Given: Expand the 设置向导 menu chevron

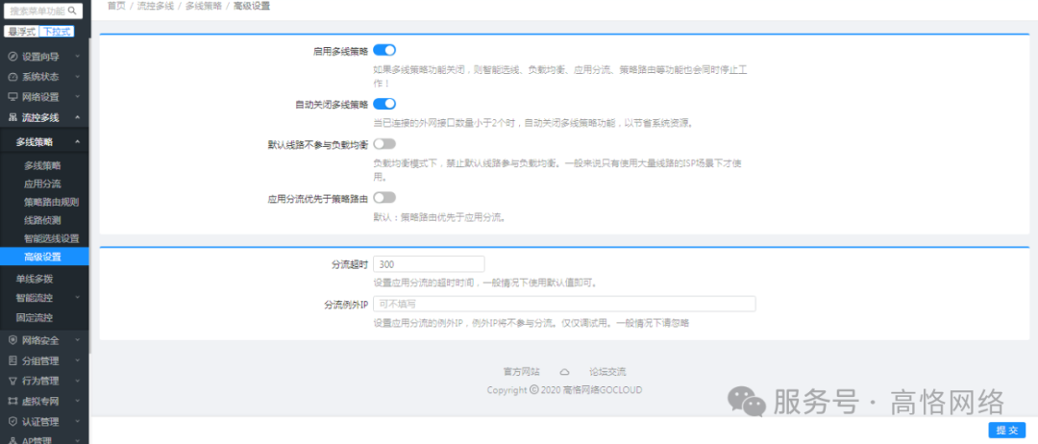Looking at the screenshot, I should [x=78, y=57].
